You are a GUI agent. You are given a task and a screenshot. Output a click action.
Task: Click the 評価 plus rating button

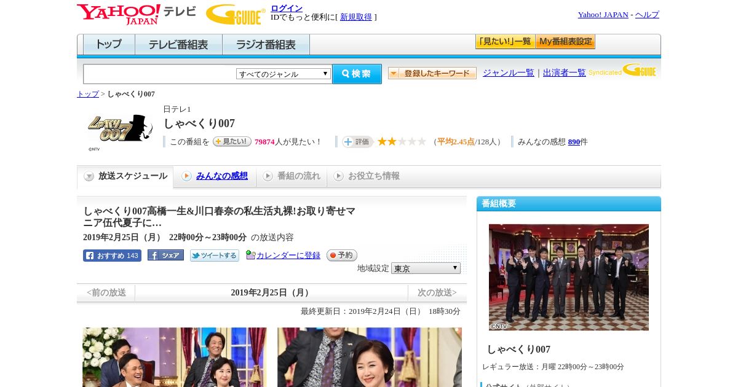358,142
